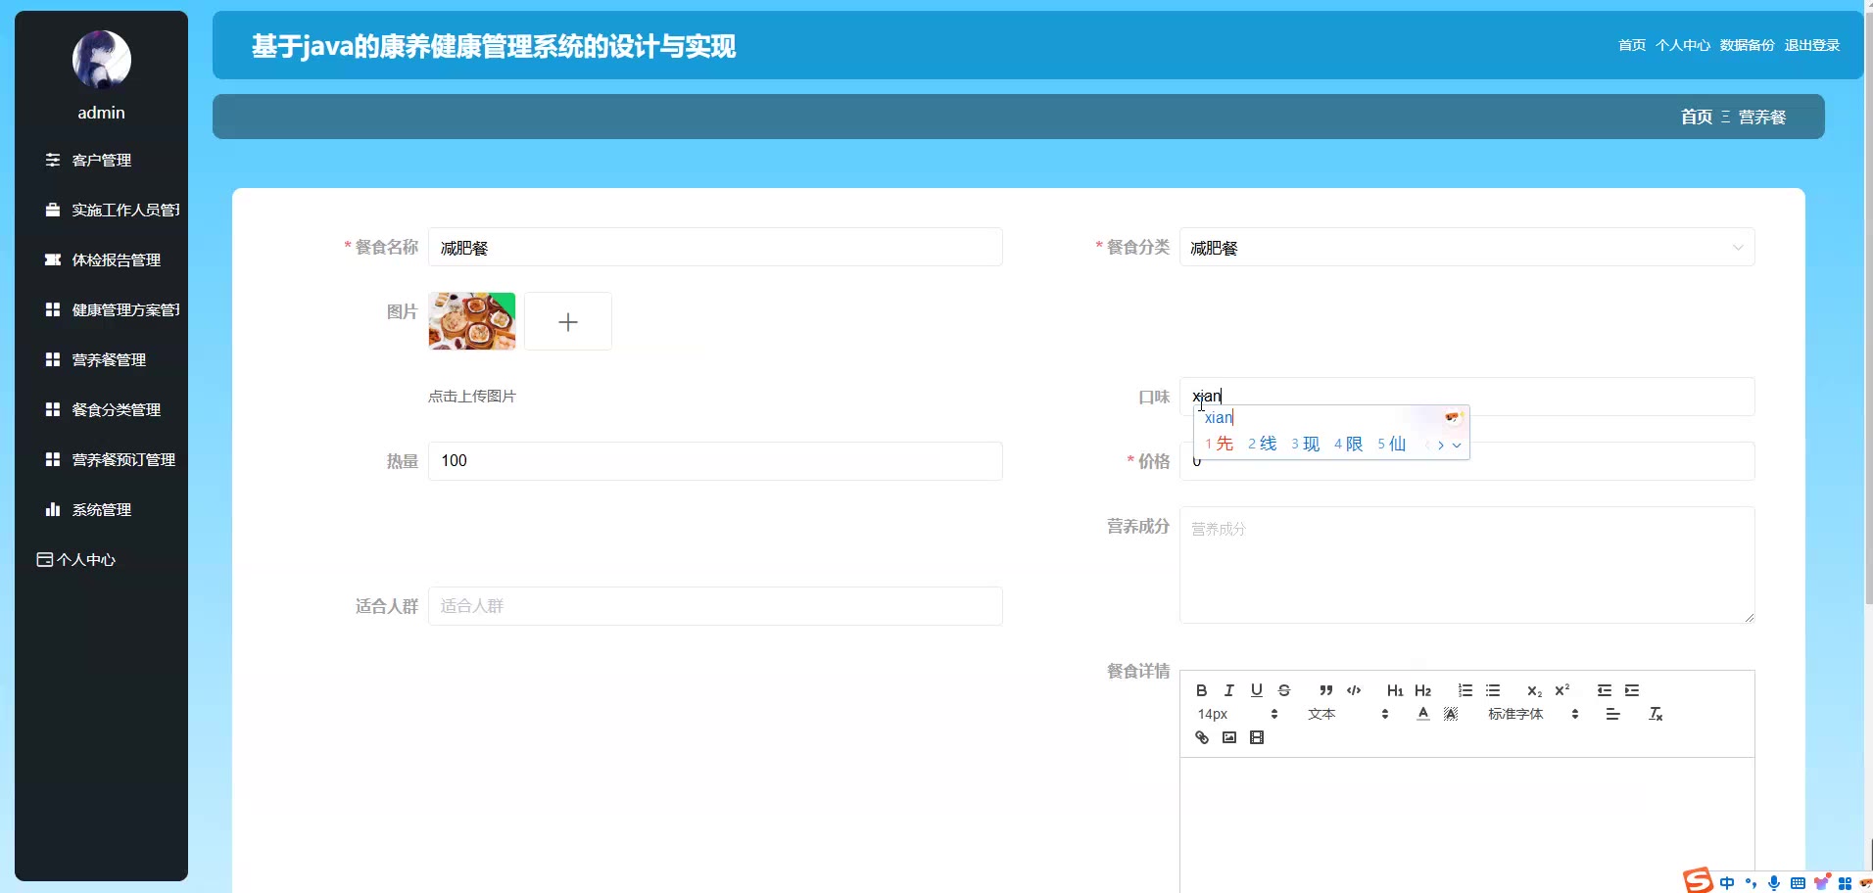Focus the 适合人群 input field

[x=715, y=606]
